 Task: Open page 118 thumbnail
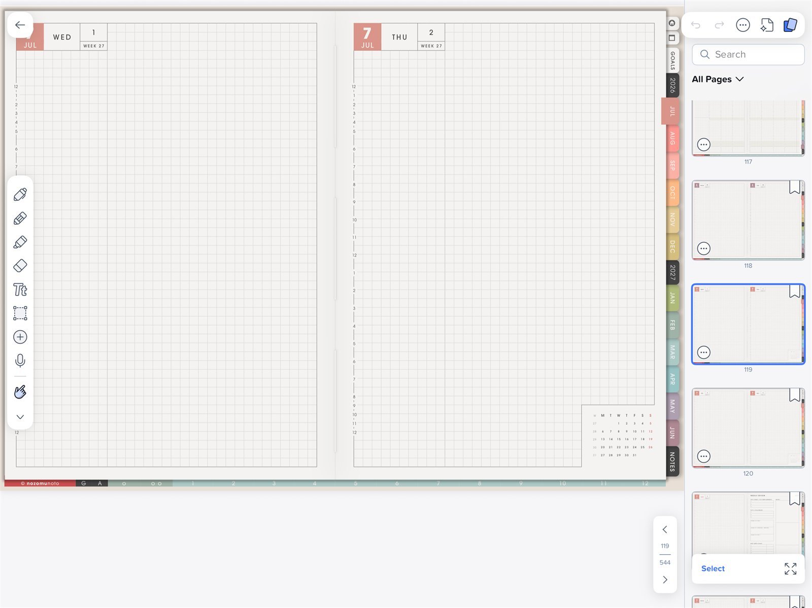(x=748, y=220)
